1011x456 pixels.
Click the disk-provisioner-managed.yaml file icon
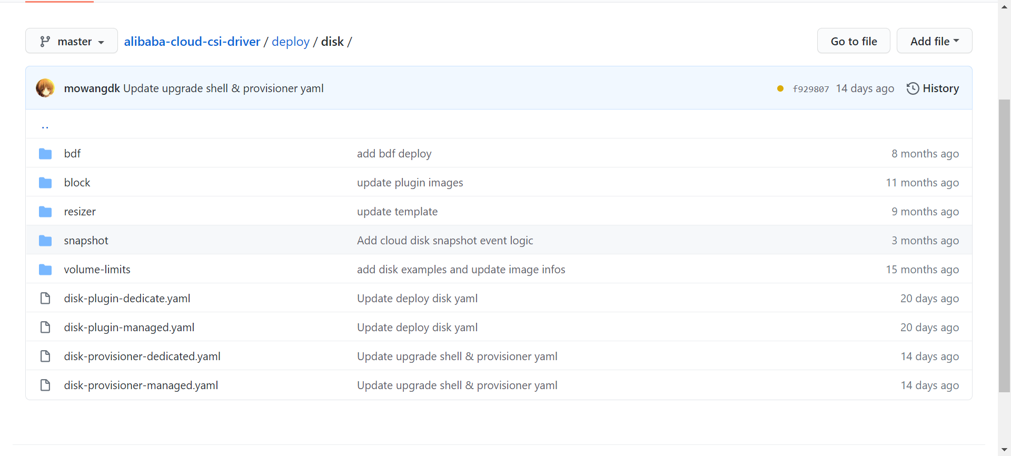click(x=45, y=385)
